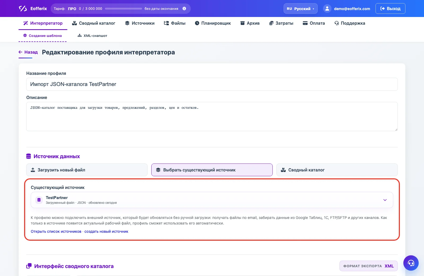
Task: Click the Архив box icon
Action: point(242,23)
